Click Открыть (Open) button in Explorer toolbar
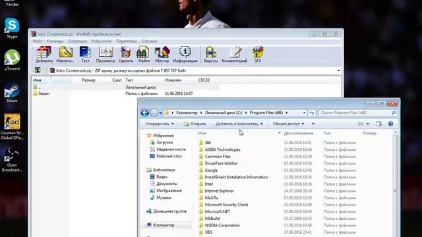 pos(195,124)
